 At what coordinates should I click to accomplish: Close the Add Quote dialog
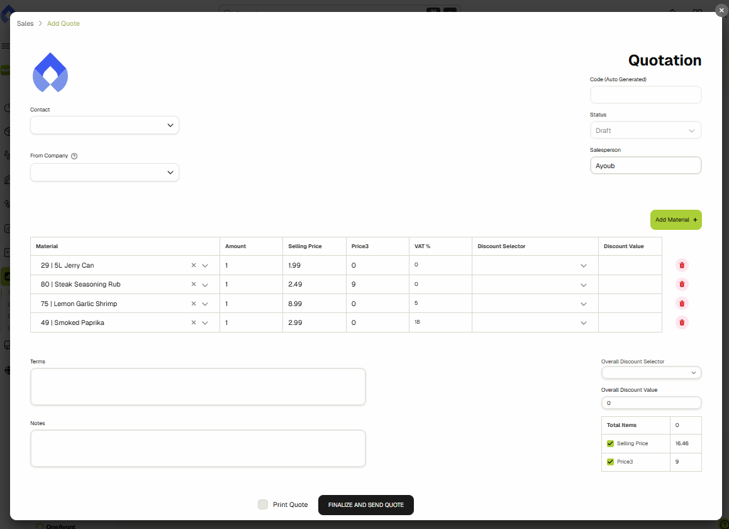click(x=721, y=11)
